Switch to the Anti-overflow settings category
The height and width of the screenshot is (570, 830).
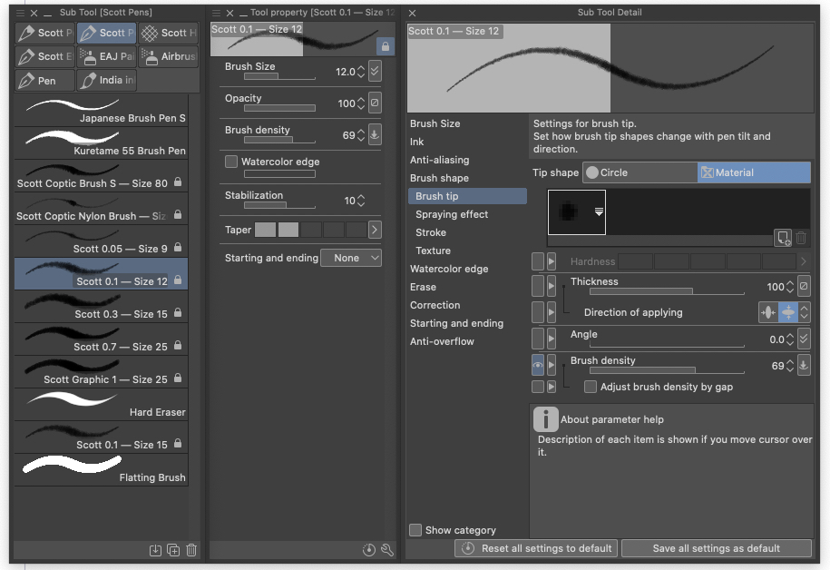click(x=442, y=341)
